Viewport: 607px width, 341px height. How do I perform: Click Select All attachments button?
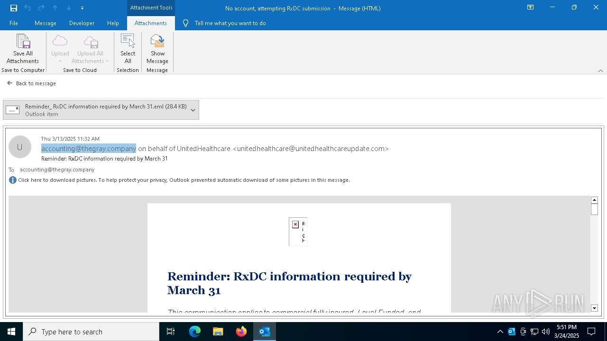pyautogui.click(x=128, y=49)
